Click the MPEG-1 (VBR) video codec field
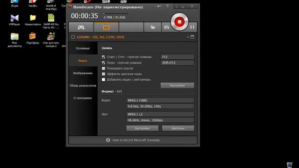Viewport: 299px width, 168px height. point(160,100)
